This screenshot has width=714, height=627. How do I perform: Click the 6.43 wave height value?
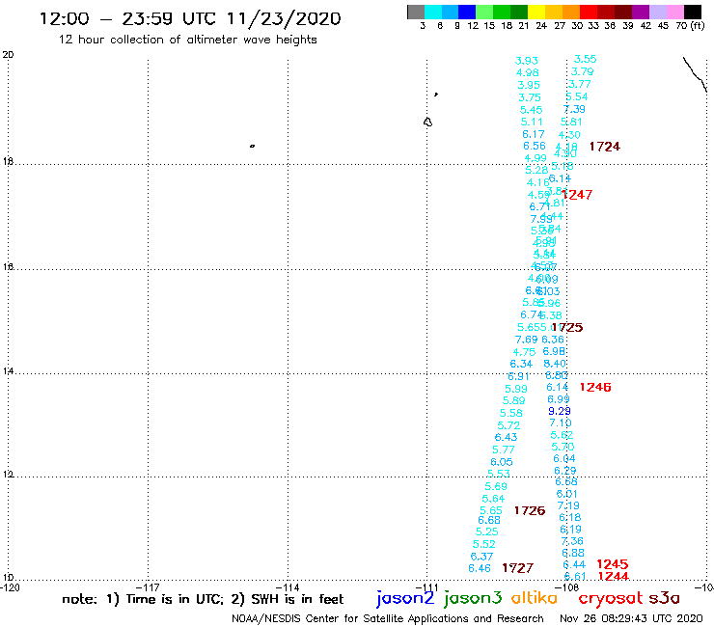tap(506, 438)
